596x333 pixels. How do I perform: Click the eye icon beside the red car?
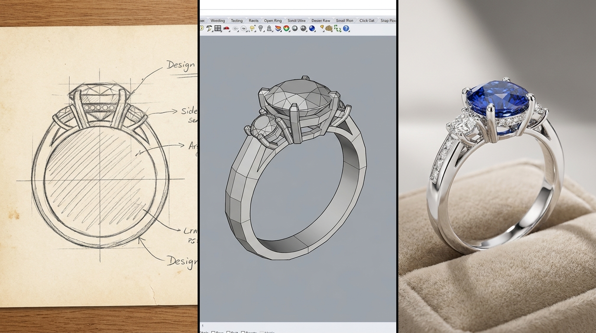235,29
